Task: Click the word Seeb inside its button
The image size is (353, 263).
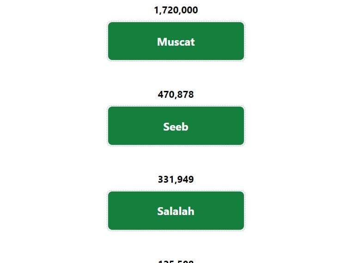Action: click(x=176, y=127)
